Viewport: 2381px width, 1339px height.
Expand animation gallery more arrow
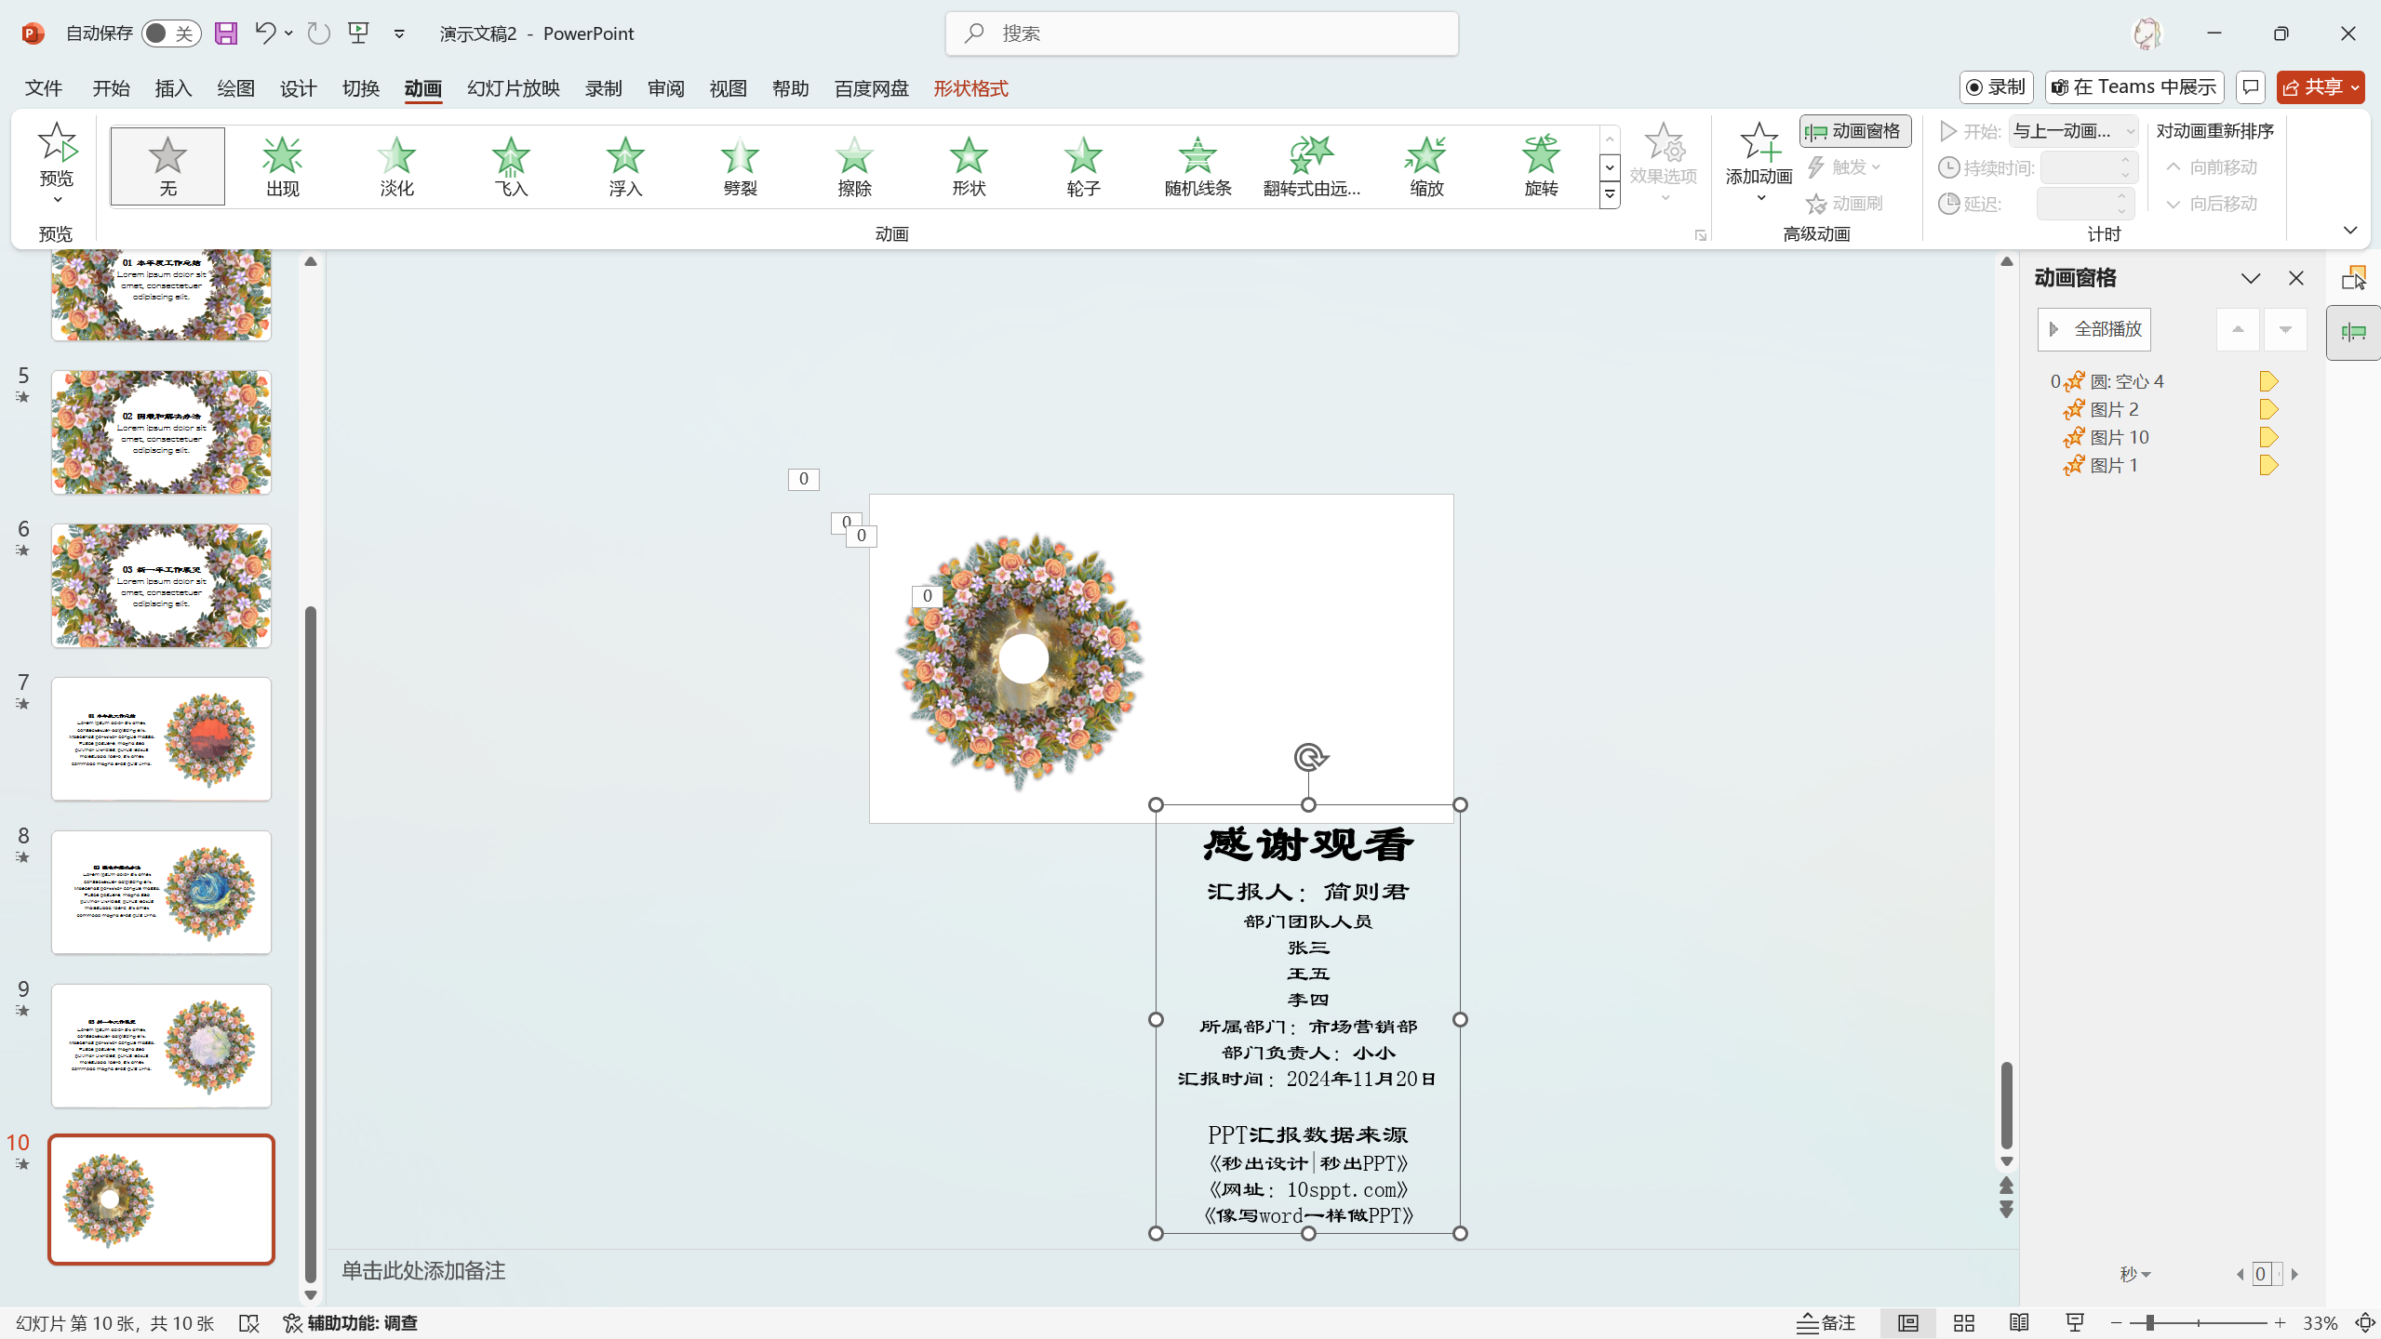(1610, 195)
